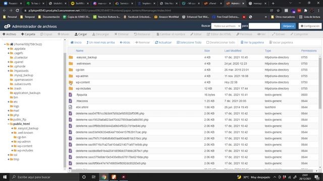Open application_backups in folder tree
This screenshot has width=323, height=181.
click(27, 93)
